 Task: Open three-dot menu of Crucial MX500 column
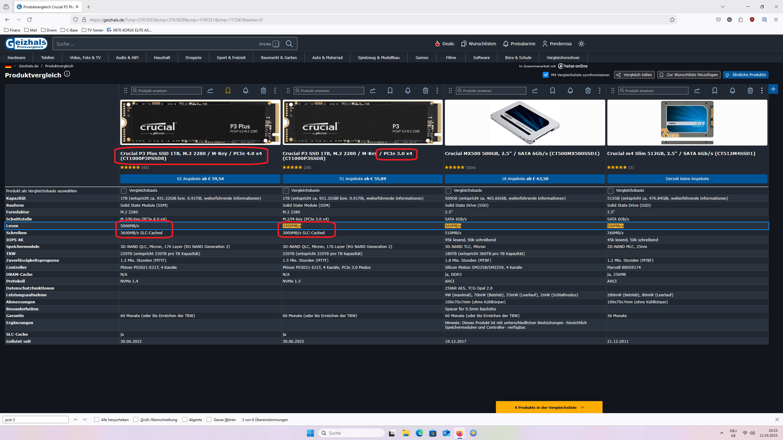(x=599, y=91)
